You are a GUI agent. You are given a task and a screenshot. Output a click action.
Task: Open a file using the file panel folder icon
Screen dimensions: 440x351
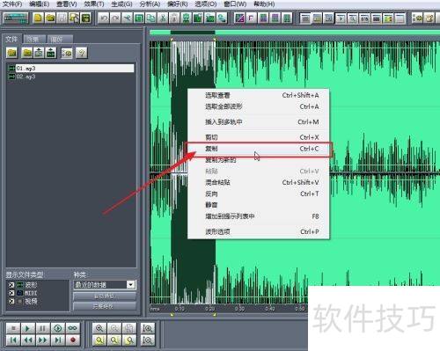coord(11,53)
